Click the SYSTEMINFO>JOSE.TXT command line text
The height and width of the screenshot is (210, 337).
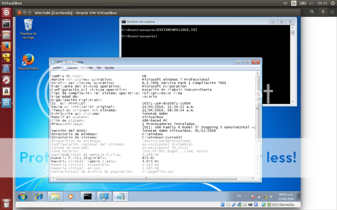pyautogui.click(x=177, y=30)
